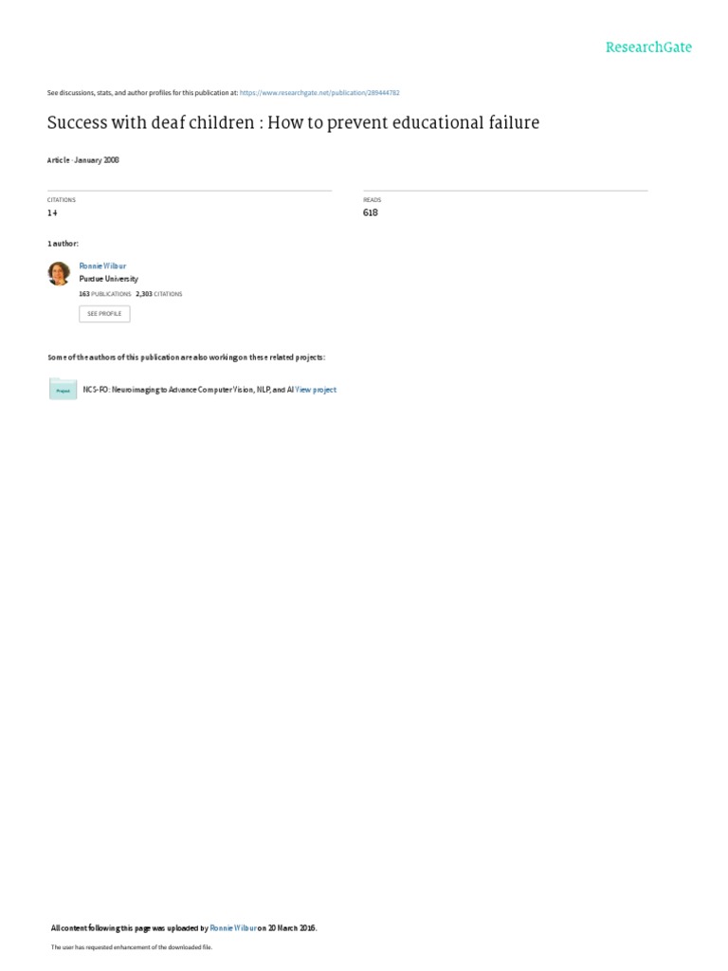Click the article title about deaf children
728x971 pixels.
[293, 122]
